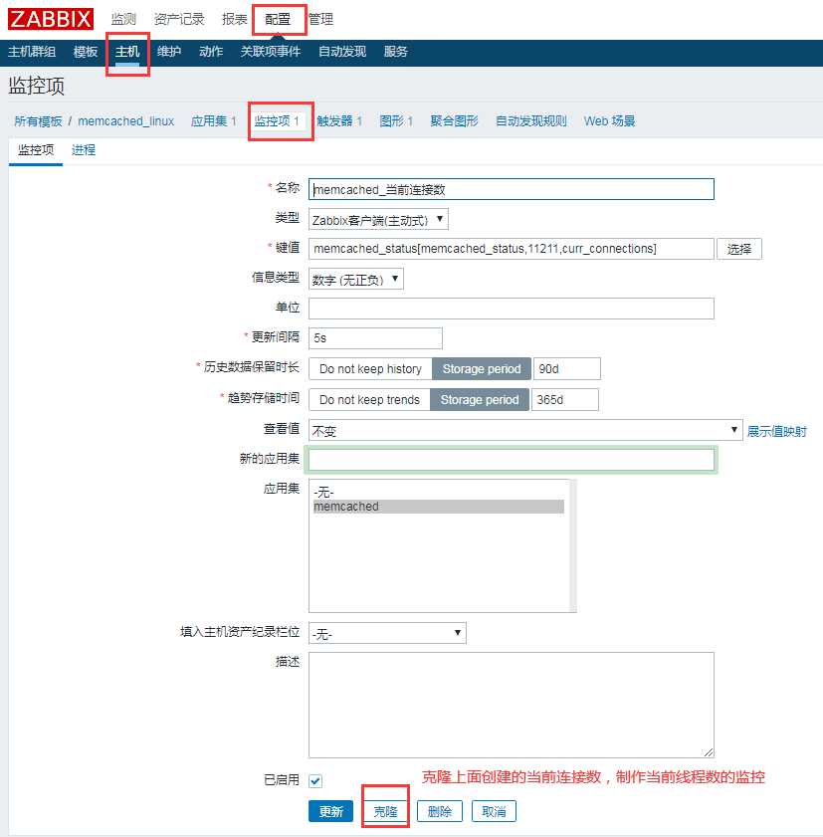Open 聚合图形 link
823x837 pixels.
pyautogui.click(x=454, y=121)
